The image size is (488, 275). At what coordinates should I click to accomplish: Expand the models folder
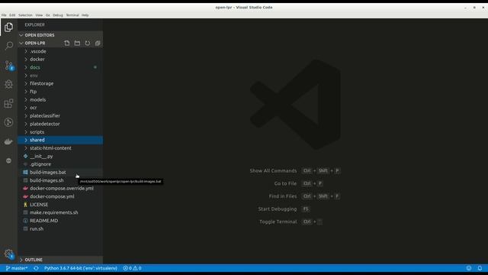point(60,100)
